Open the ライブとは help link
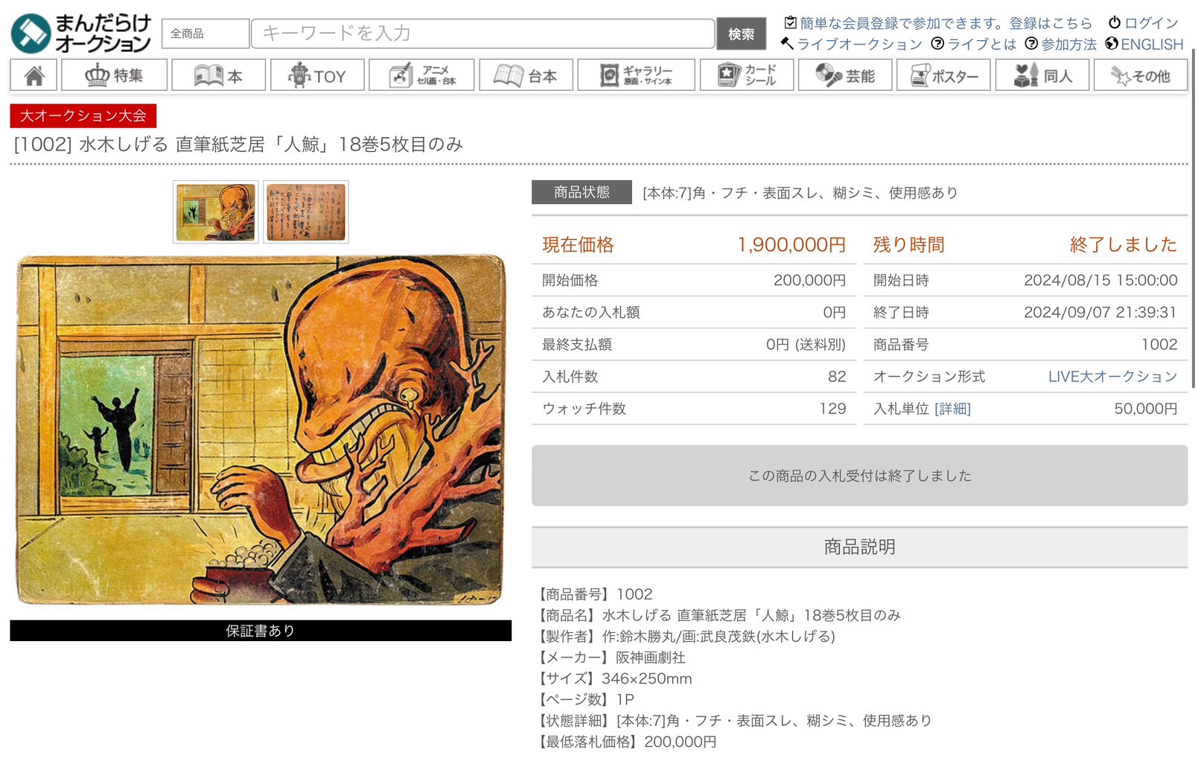Image resolution: width=1198 pixels, height=758 pixels. pos(981,45)
